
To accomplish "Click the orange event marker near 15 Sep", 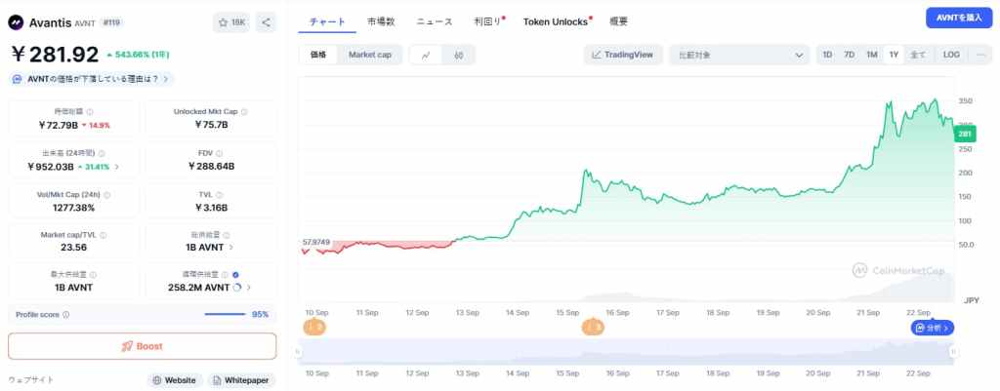I will (x=593, y=328).
